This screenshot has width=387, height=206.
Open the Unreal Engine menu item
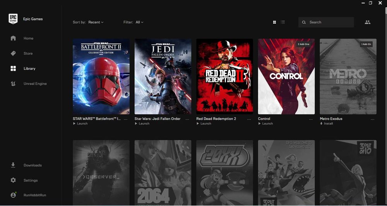tap(35, 83)
